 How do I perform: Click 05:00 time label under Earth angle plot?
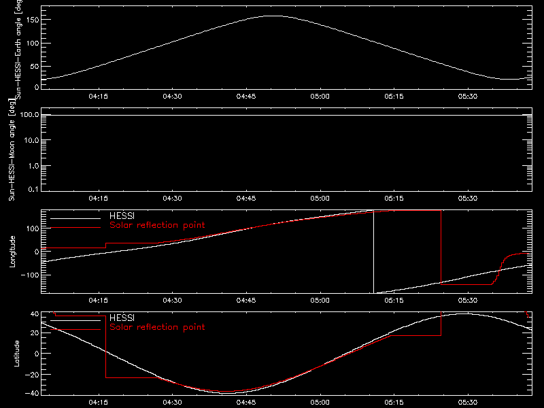point(320,96)
